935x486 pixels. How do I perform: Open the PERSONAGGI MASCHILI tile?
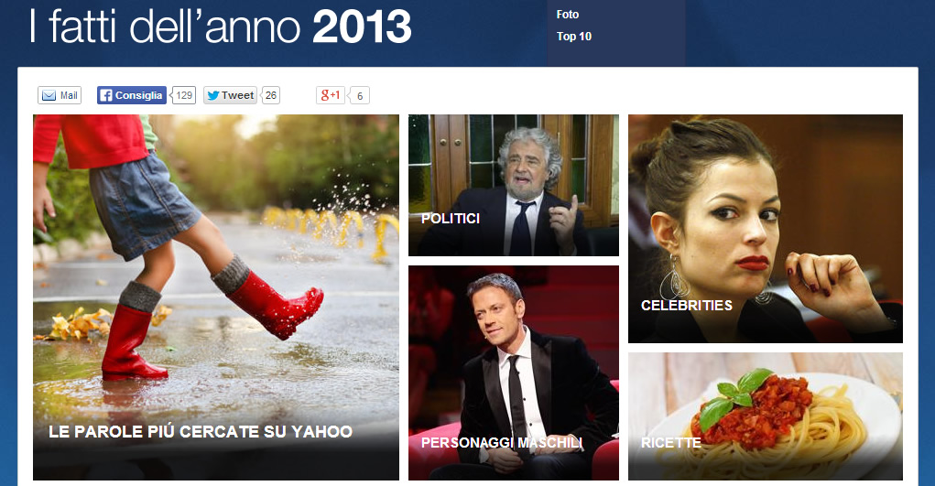(x=514, y=373)
